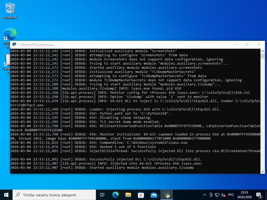Maximize the python.exe console window
This screenshot has width=267, height=200.
point(247,45)
